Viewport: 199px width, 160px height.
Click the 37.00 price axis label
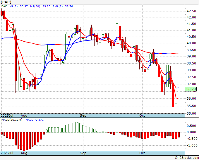[191, 84]
